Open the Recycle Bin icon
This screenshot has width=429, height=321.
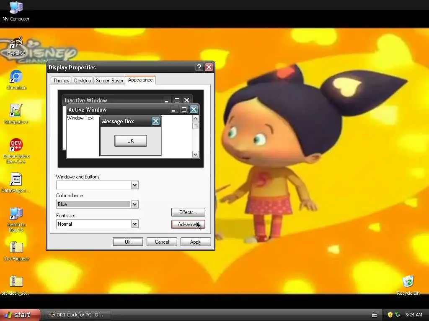[408, 285]
